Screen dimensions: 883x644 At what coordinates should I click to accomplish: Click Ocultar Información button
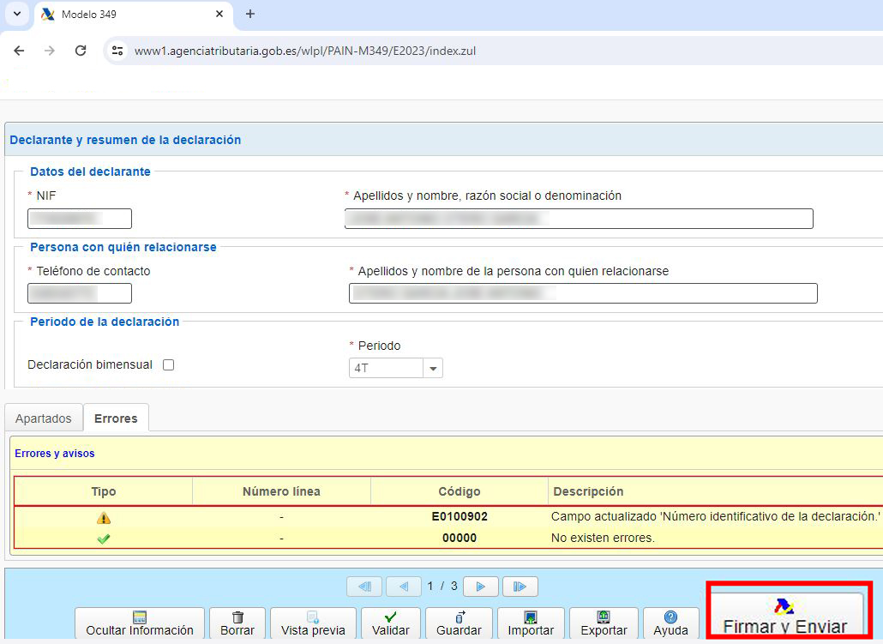click(x=140, y=623)
